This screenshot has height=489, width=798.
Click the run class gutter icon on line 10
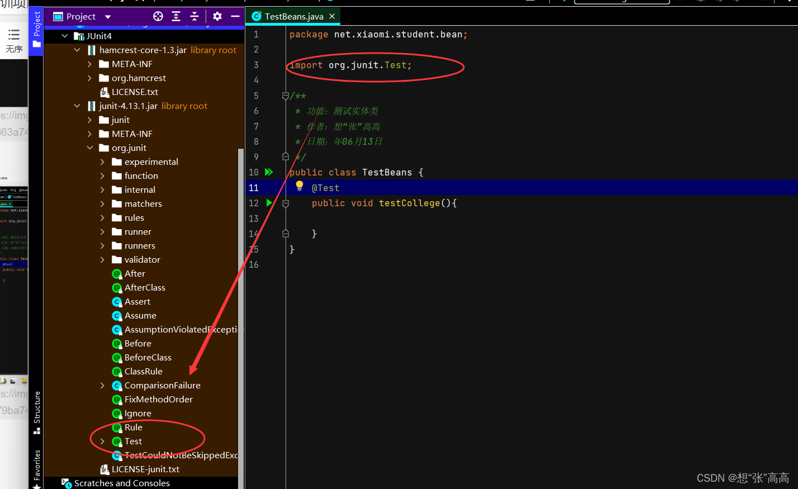pyautogui.click(x=269, y=172)
